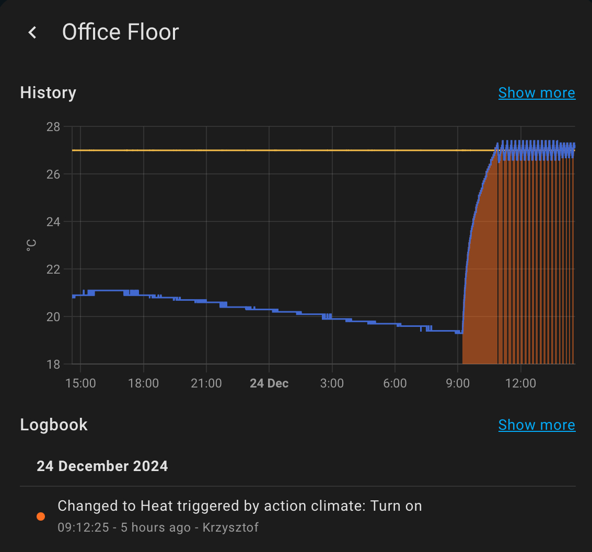The width and height of the screenshot is (592, 552).
Task: Click the 24 December 2024 date header
Action: coord(102,466)
